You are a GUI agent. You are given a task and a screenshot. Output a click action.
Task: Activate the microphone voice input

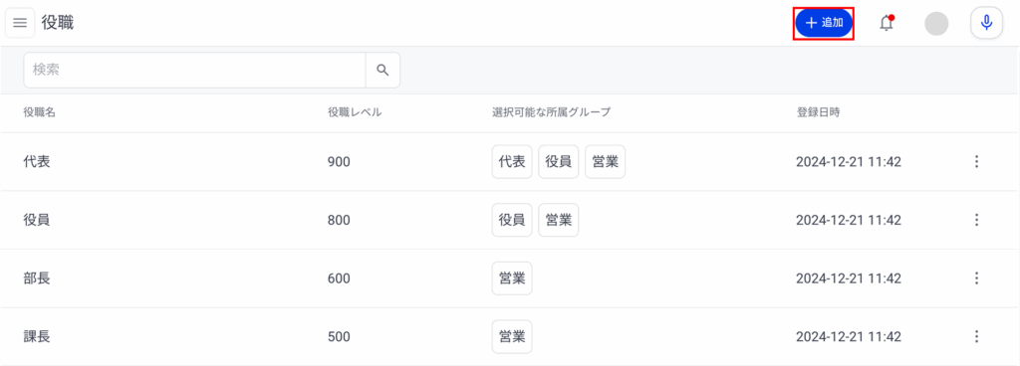[x=986, y=23]
